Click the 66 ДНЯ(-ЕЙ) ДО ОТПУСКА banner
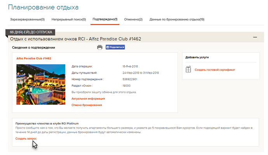Viewport: 268px width, 155px height. pos(30,32)
